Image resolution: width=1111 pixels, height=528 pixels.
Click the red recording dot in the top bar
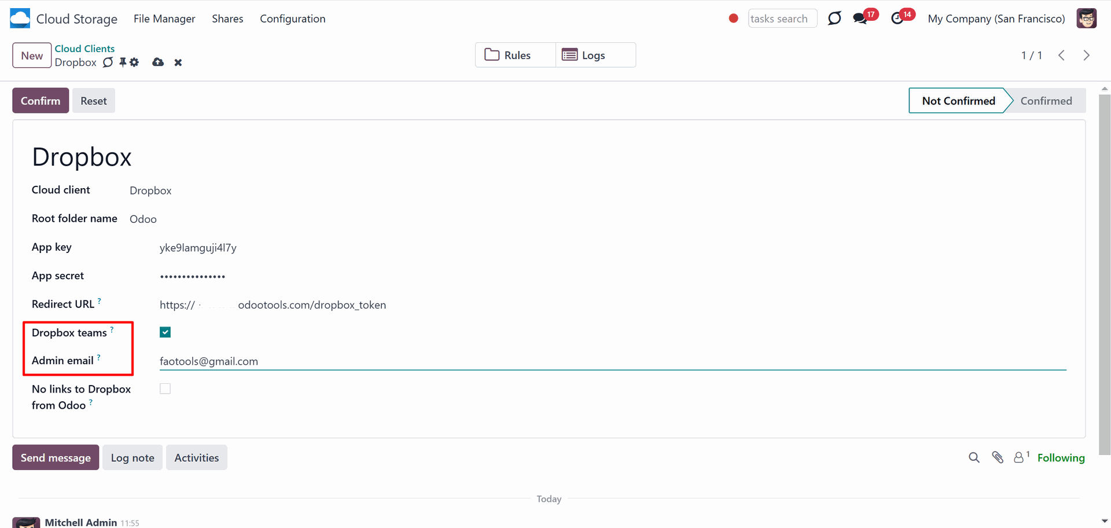pyautogui.click(x=733, y=19)
